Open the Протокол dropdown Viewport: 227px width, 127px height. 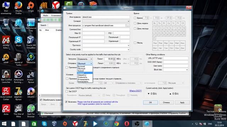[106, 46]
